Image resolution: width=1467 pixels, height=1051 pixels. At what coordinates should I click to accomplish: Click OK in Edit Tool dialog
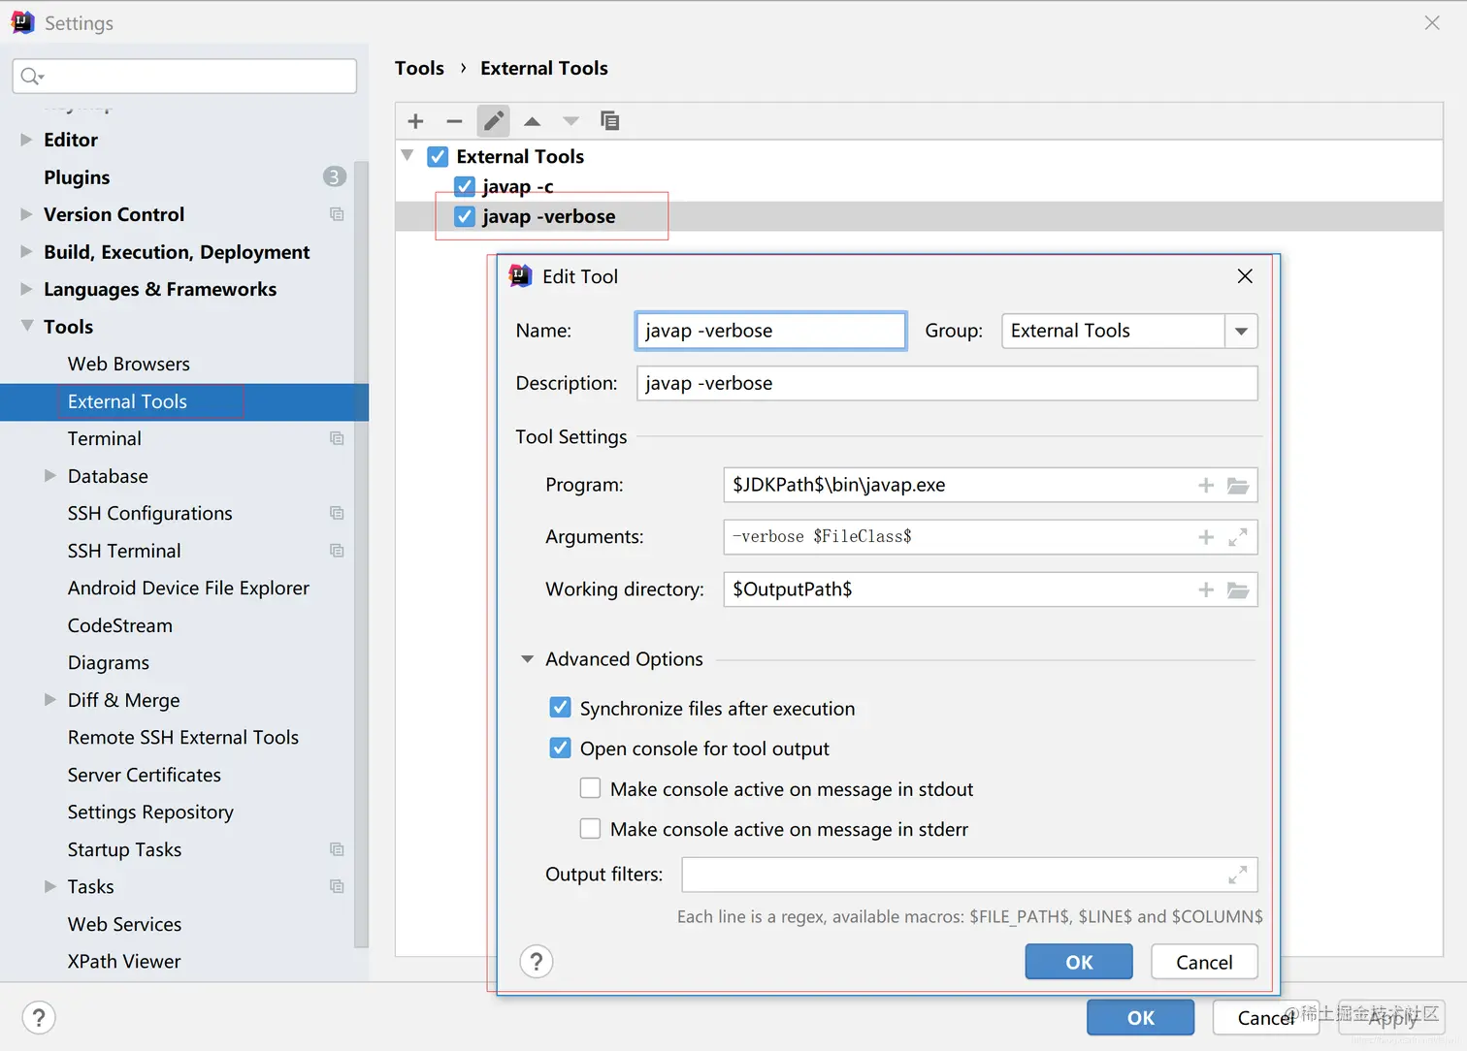1079,962
